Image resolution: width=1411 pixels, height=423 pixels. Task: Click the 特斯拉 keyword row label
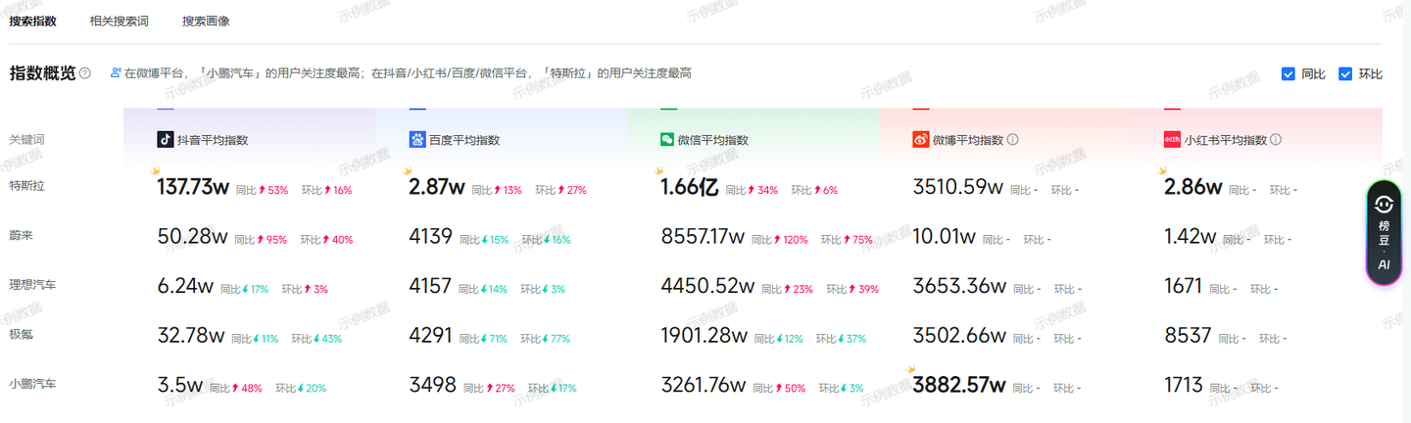click(27, 186)
